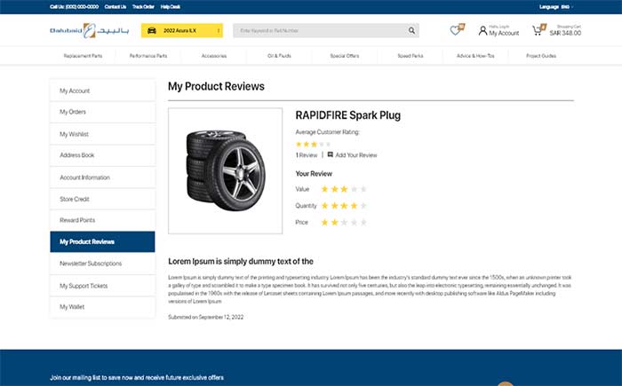Select My Account in sidebar
The image size is (622, 386).
102,91
